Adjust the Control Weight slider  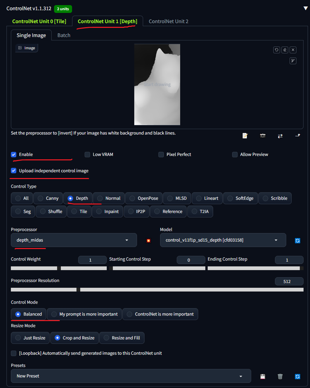59,268
